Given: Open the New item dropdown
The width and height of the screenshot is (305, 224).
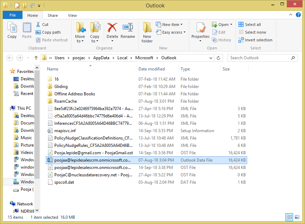Looking at the screenshot, I should (x=169, y=25).
